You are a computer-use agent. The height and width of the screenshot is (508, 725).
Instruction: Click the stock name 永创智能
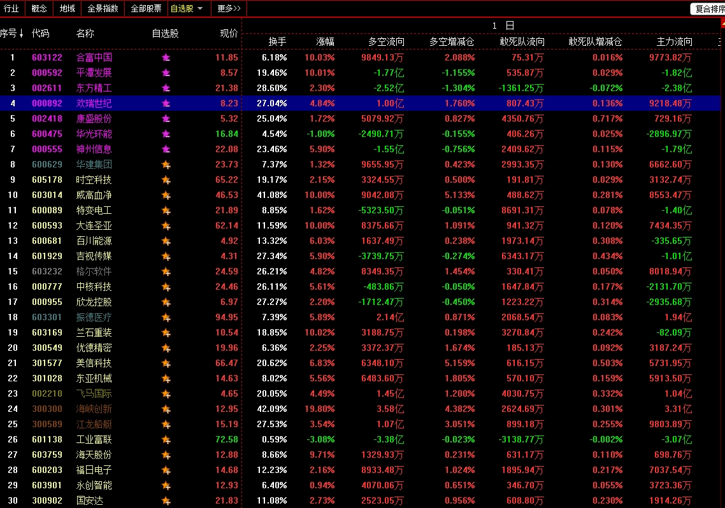coord(94,485)
